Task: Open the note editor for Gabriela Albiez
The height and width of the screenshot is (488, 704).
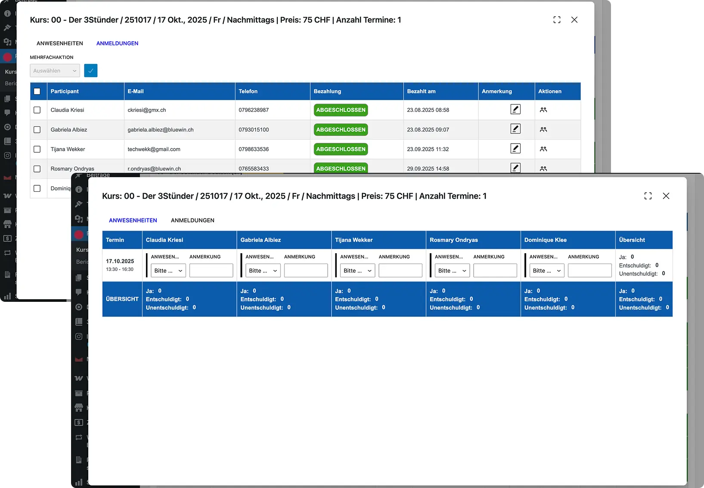Action: pos(515,129)
